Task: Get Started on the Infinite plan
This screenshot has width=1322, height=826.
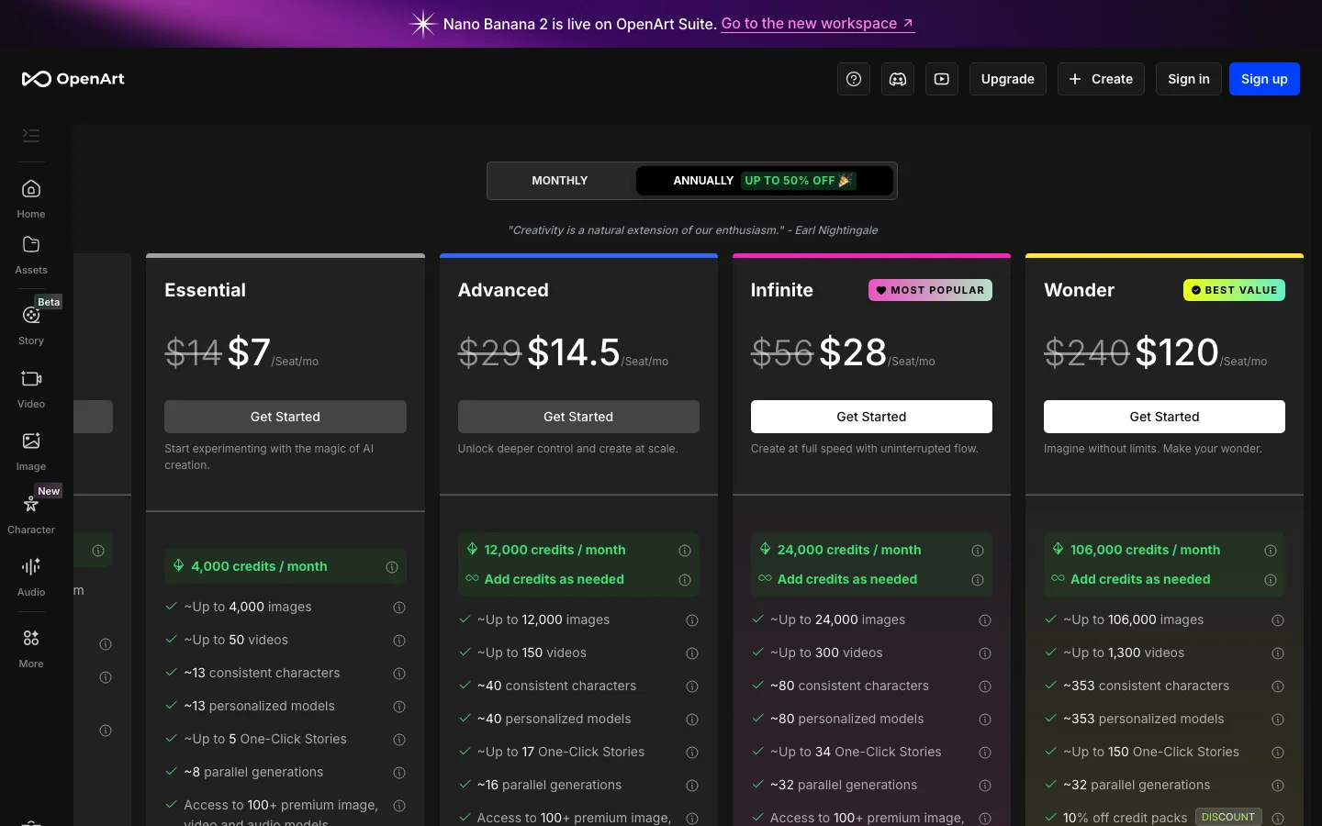Action: (870, 417)
